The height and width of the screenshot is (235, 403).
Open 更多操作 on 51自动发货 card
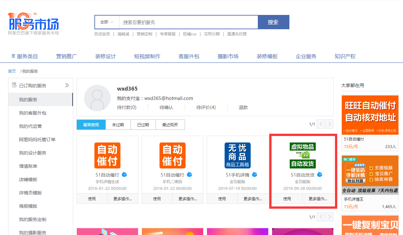point(318,199)
